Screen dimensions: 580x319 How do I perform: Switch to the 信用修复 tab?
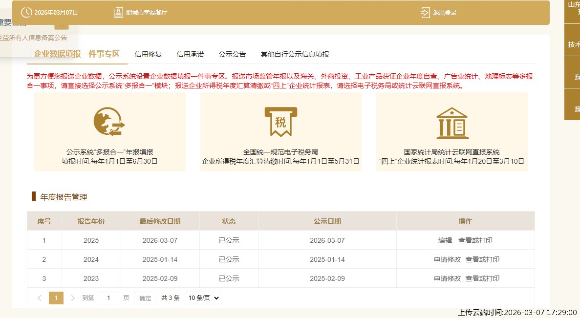coord(148,55)
